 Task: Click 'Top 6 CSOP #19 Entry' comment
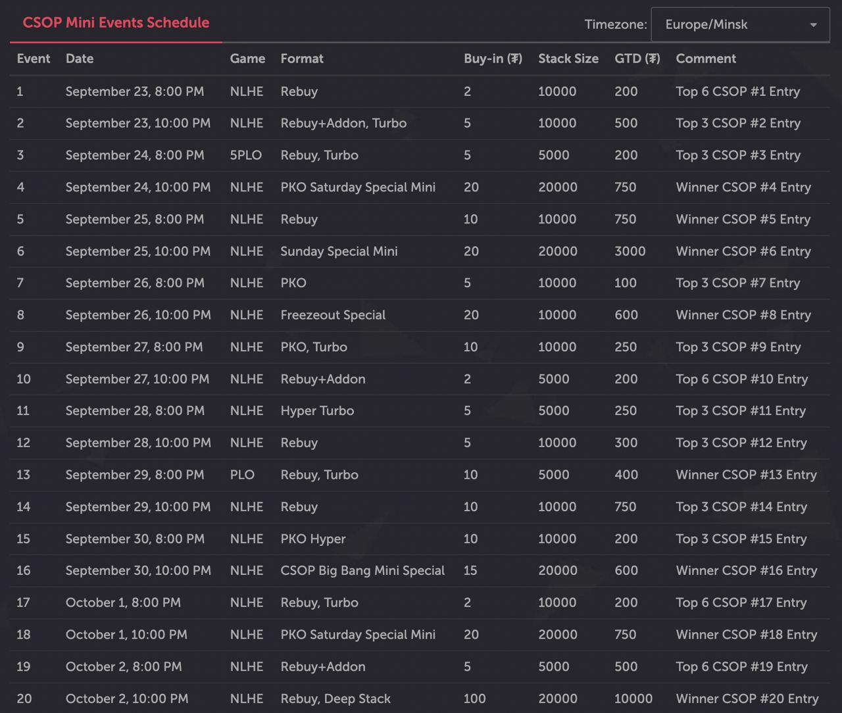point(741,666)
